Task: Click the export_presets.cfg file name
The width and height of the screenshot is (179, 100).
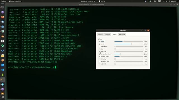Action: pos(72,22)
